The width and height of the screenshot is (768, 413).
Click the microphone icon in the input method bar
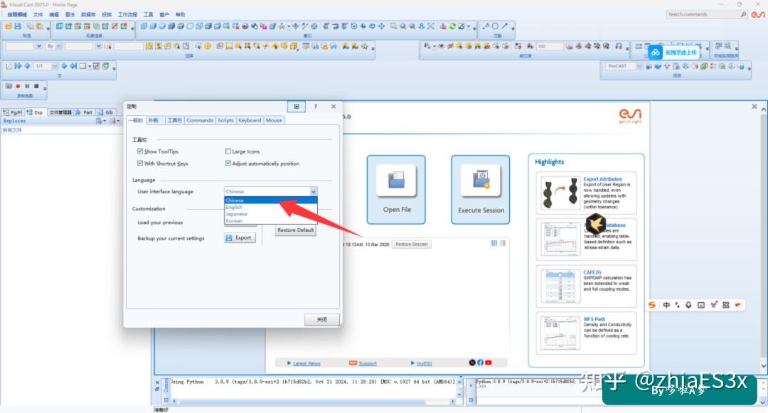(x=688, y=305)
